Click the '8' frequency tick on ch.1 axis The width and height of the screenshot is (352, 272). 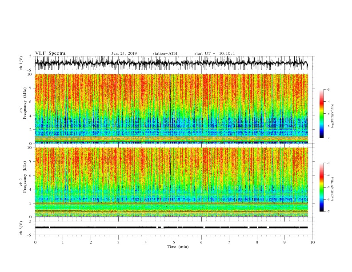31,88
